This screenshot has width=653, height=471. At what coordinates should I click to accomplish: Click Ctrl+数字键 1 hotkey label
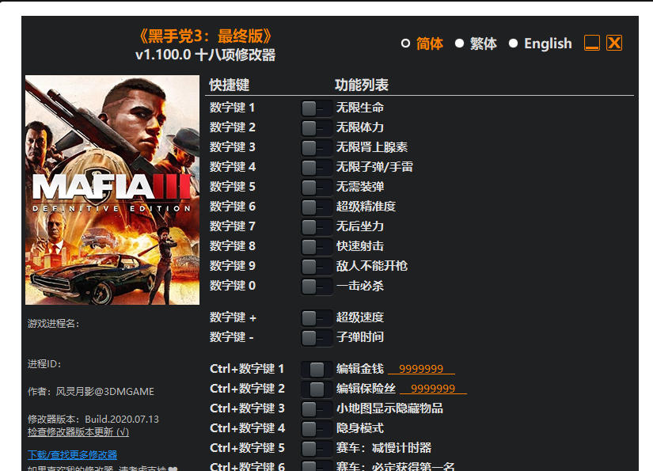247,369
